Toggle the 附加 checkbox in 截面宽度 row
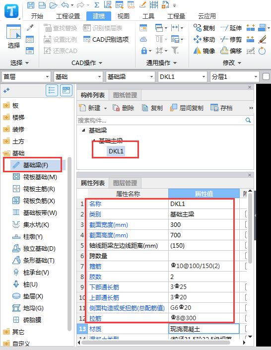The image size is (271, 350). [x=246, y=224]
